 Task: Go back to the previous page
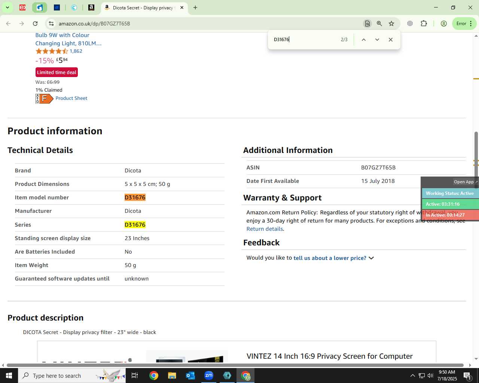[x=8, y=24]
